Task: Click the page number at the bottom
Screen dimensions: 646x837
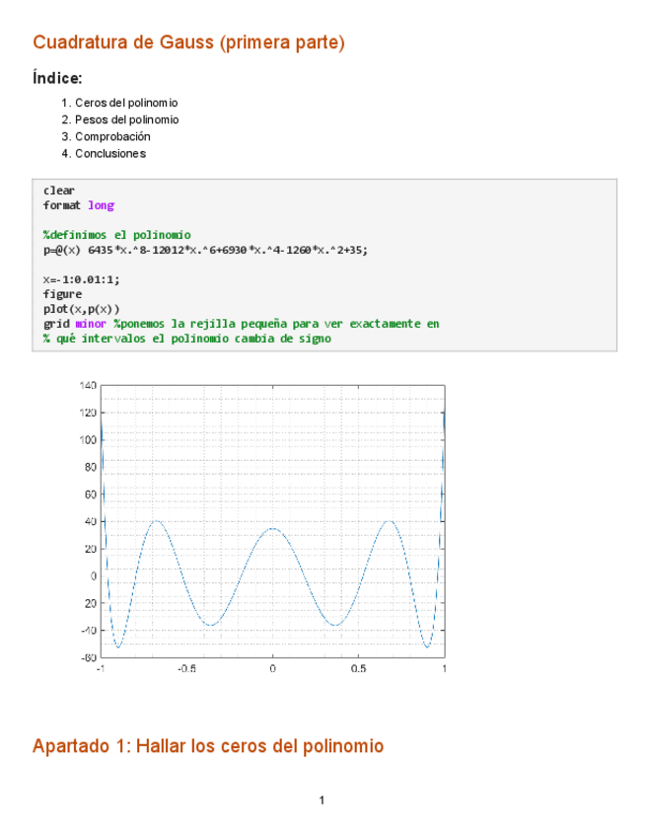Action: click(322, 799)
